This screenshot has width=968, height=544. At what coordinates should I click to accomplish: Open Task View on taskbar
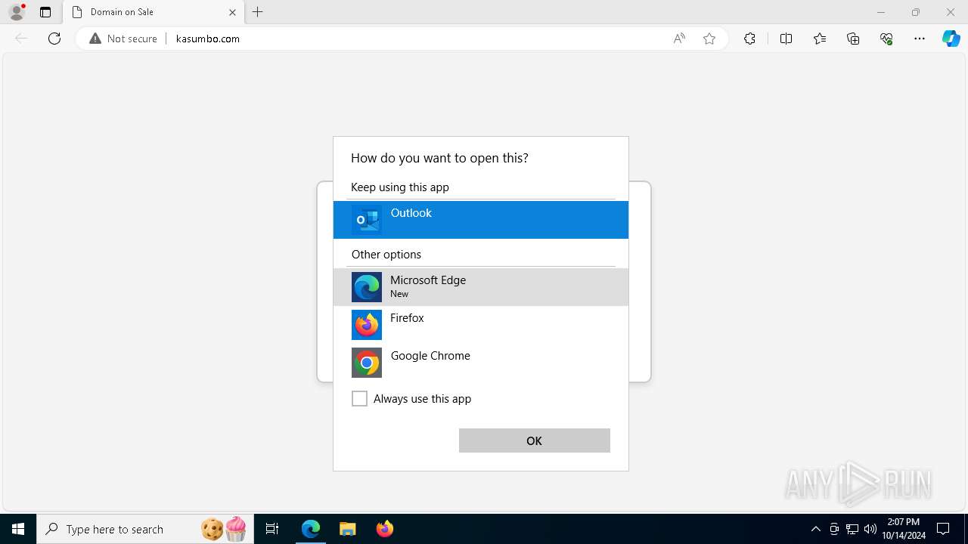click(272, 529)
